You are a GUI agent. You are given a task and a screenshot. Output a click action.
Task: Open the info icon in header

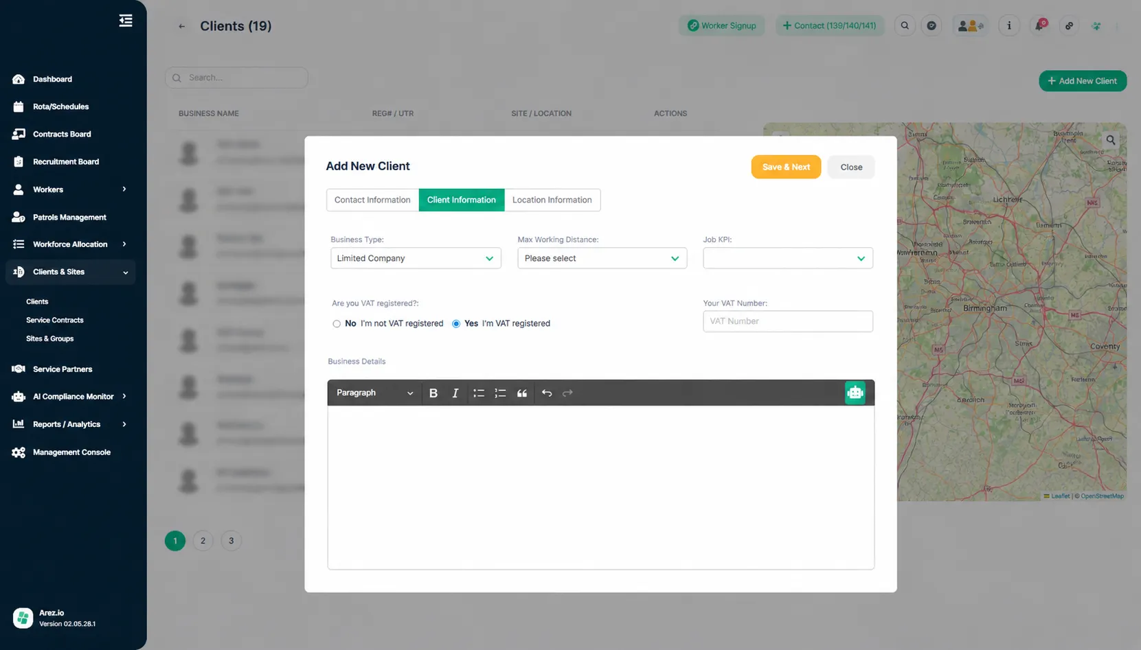(x=1009, y=25)
